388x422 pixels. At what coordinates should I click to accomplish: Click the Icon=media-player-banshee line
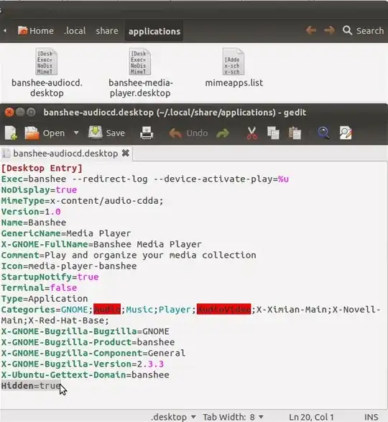69,266
